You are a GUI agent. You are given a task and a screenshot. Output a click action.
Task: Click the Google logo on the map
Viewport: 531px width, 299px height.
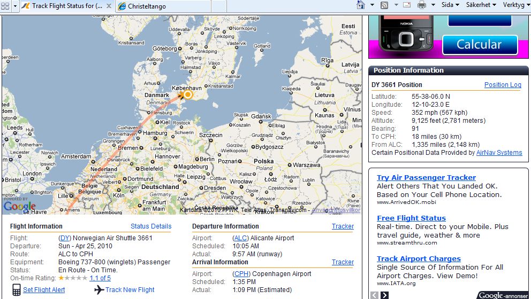click(x=19, y=206)
